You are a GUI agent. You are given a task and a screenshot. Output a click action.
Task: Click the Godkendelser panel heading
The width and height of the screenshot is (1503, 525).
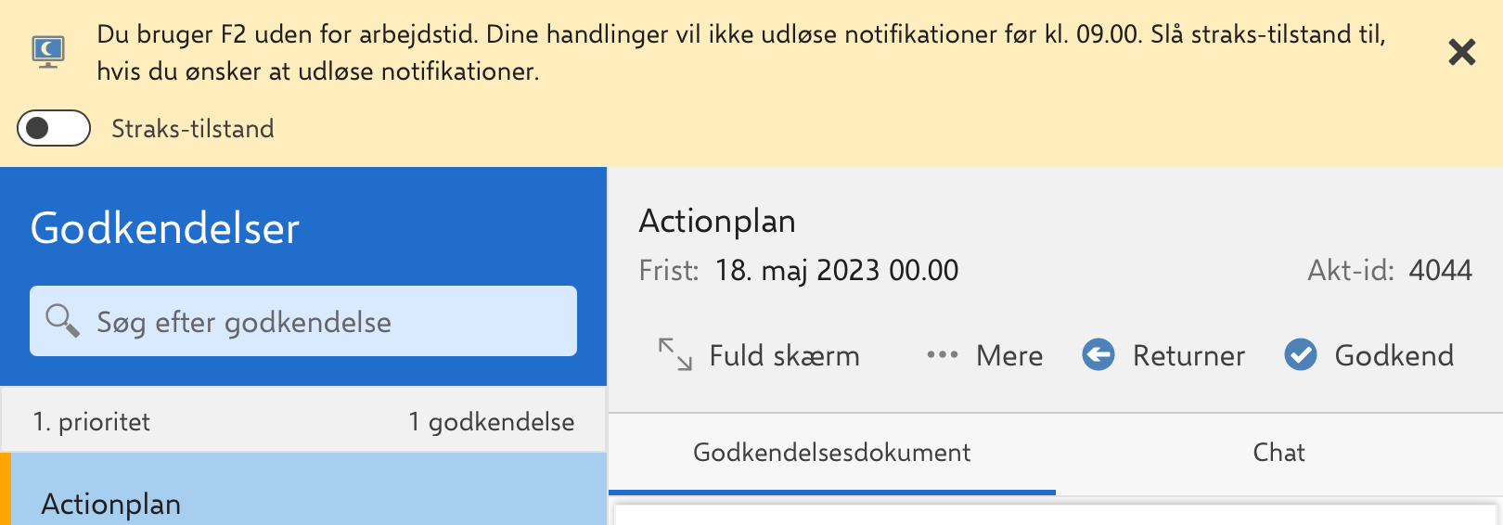point(165,228)
